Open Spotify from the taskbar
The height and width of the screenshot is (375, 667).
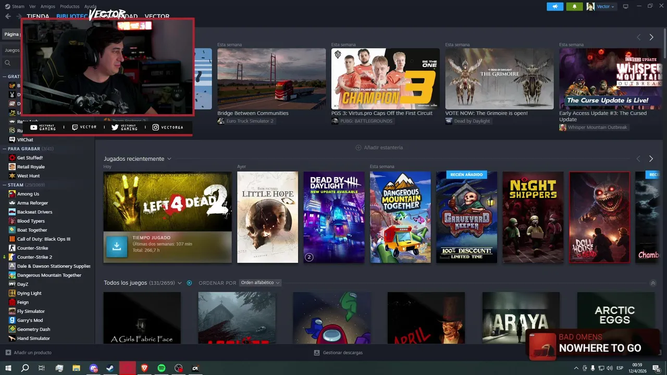point(162,368)
